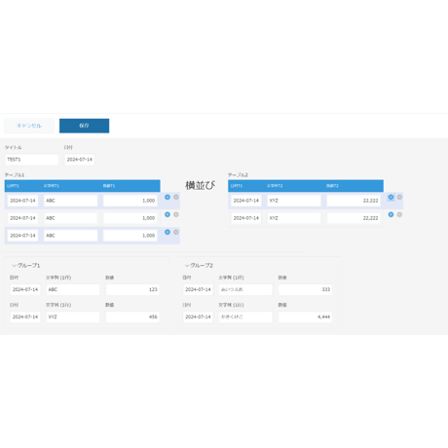
Task: Edit the タイトル field containing TEST1
Action: coord(31,160)
